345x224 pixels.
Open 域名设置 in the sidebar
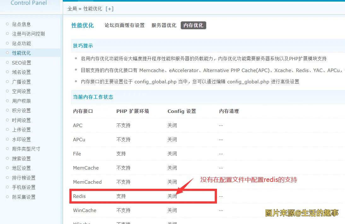tap(21, 72)
